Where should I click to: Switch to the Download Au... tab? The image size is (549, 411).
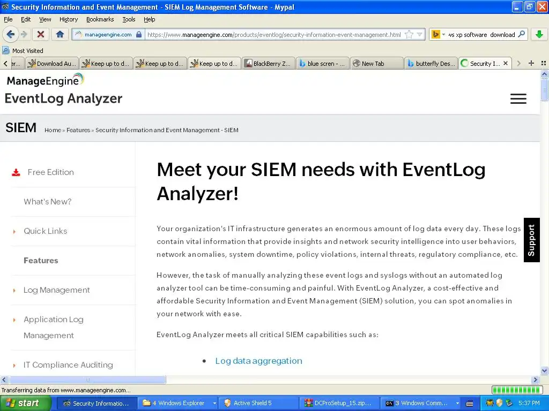pyautogui.click(x=52, y=63)
